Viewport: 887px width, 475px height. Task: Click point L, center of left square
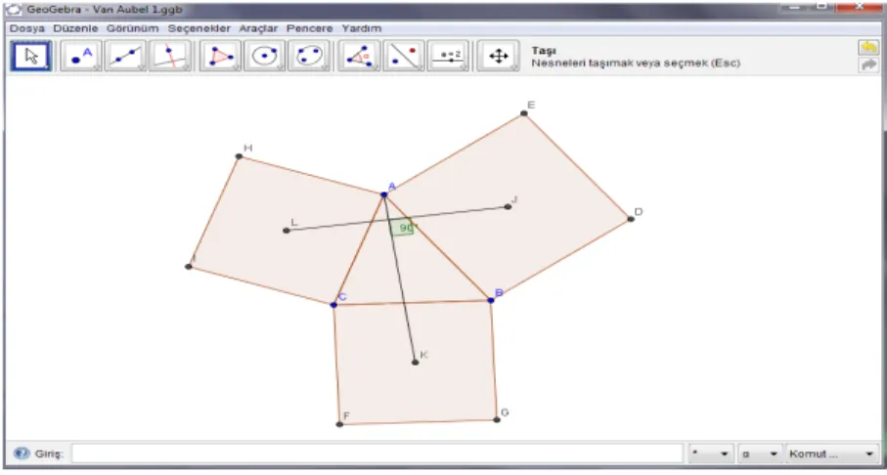click(287, 231)
